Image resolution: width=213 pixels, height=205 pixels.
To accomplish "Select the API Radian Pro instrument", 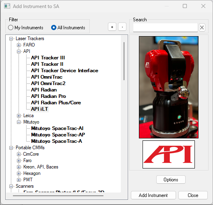I will pyautogui.click(x=48, y=96).
